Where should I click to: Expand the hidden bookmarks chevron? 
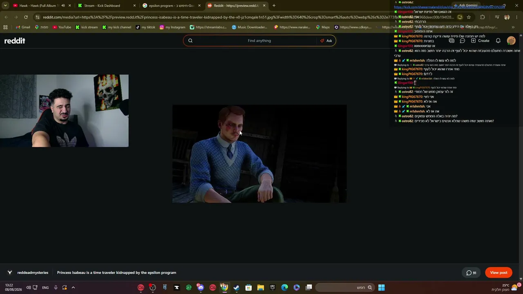[513, 27]
